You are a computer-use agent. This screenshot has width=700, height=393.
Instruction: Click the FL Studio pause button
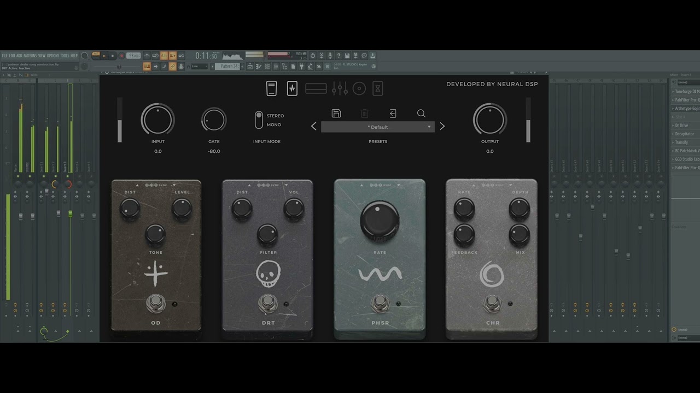pos(104,56)
